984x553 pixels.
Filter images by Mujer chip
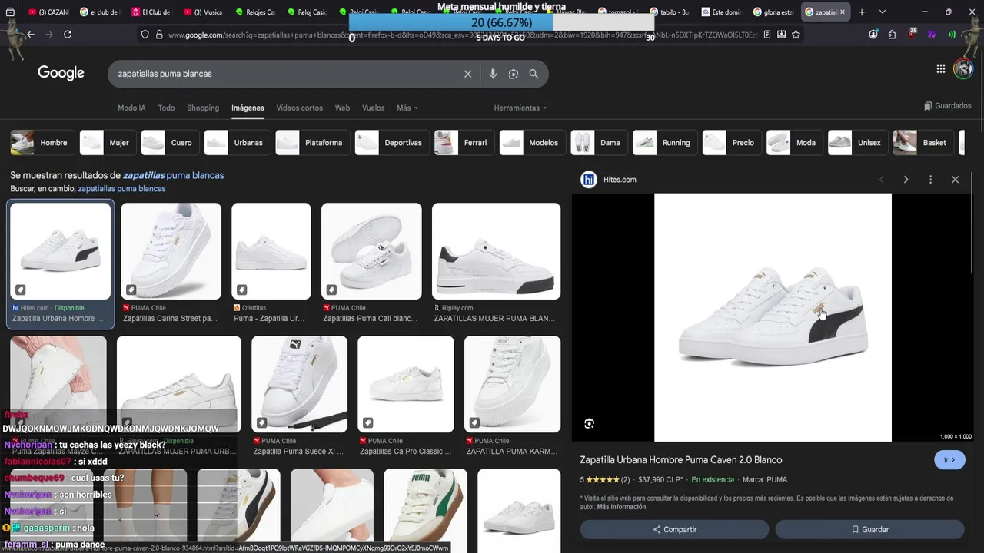[x=108, y=143]
